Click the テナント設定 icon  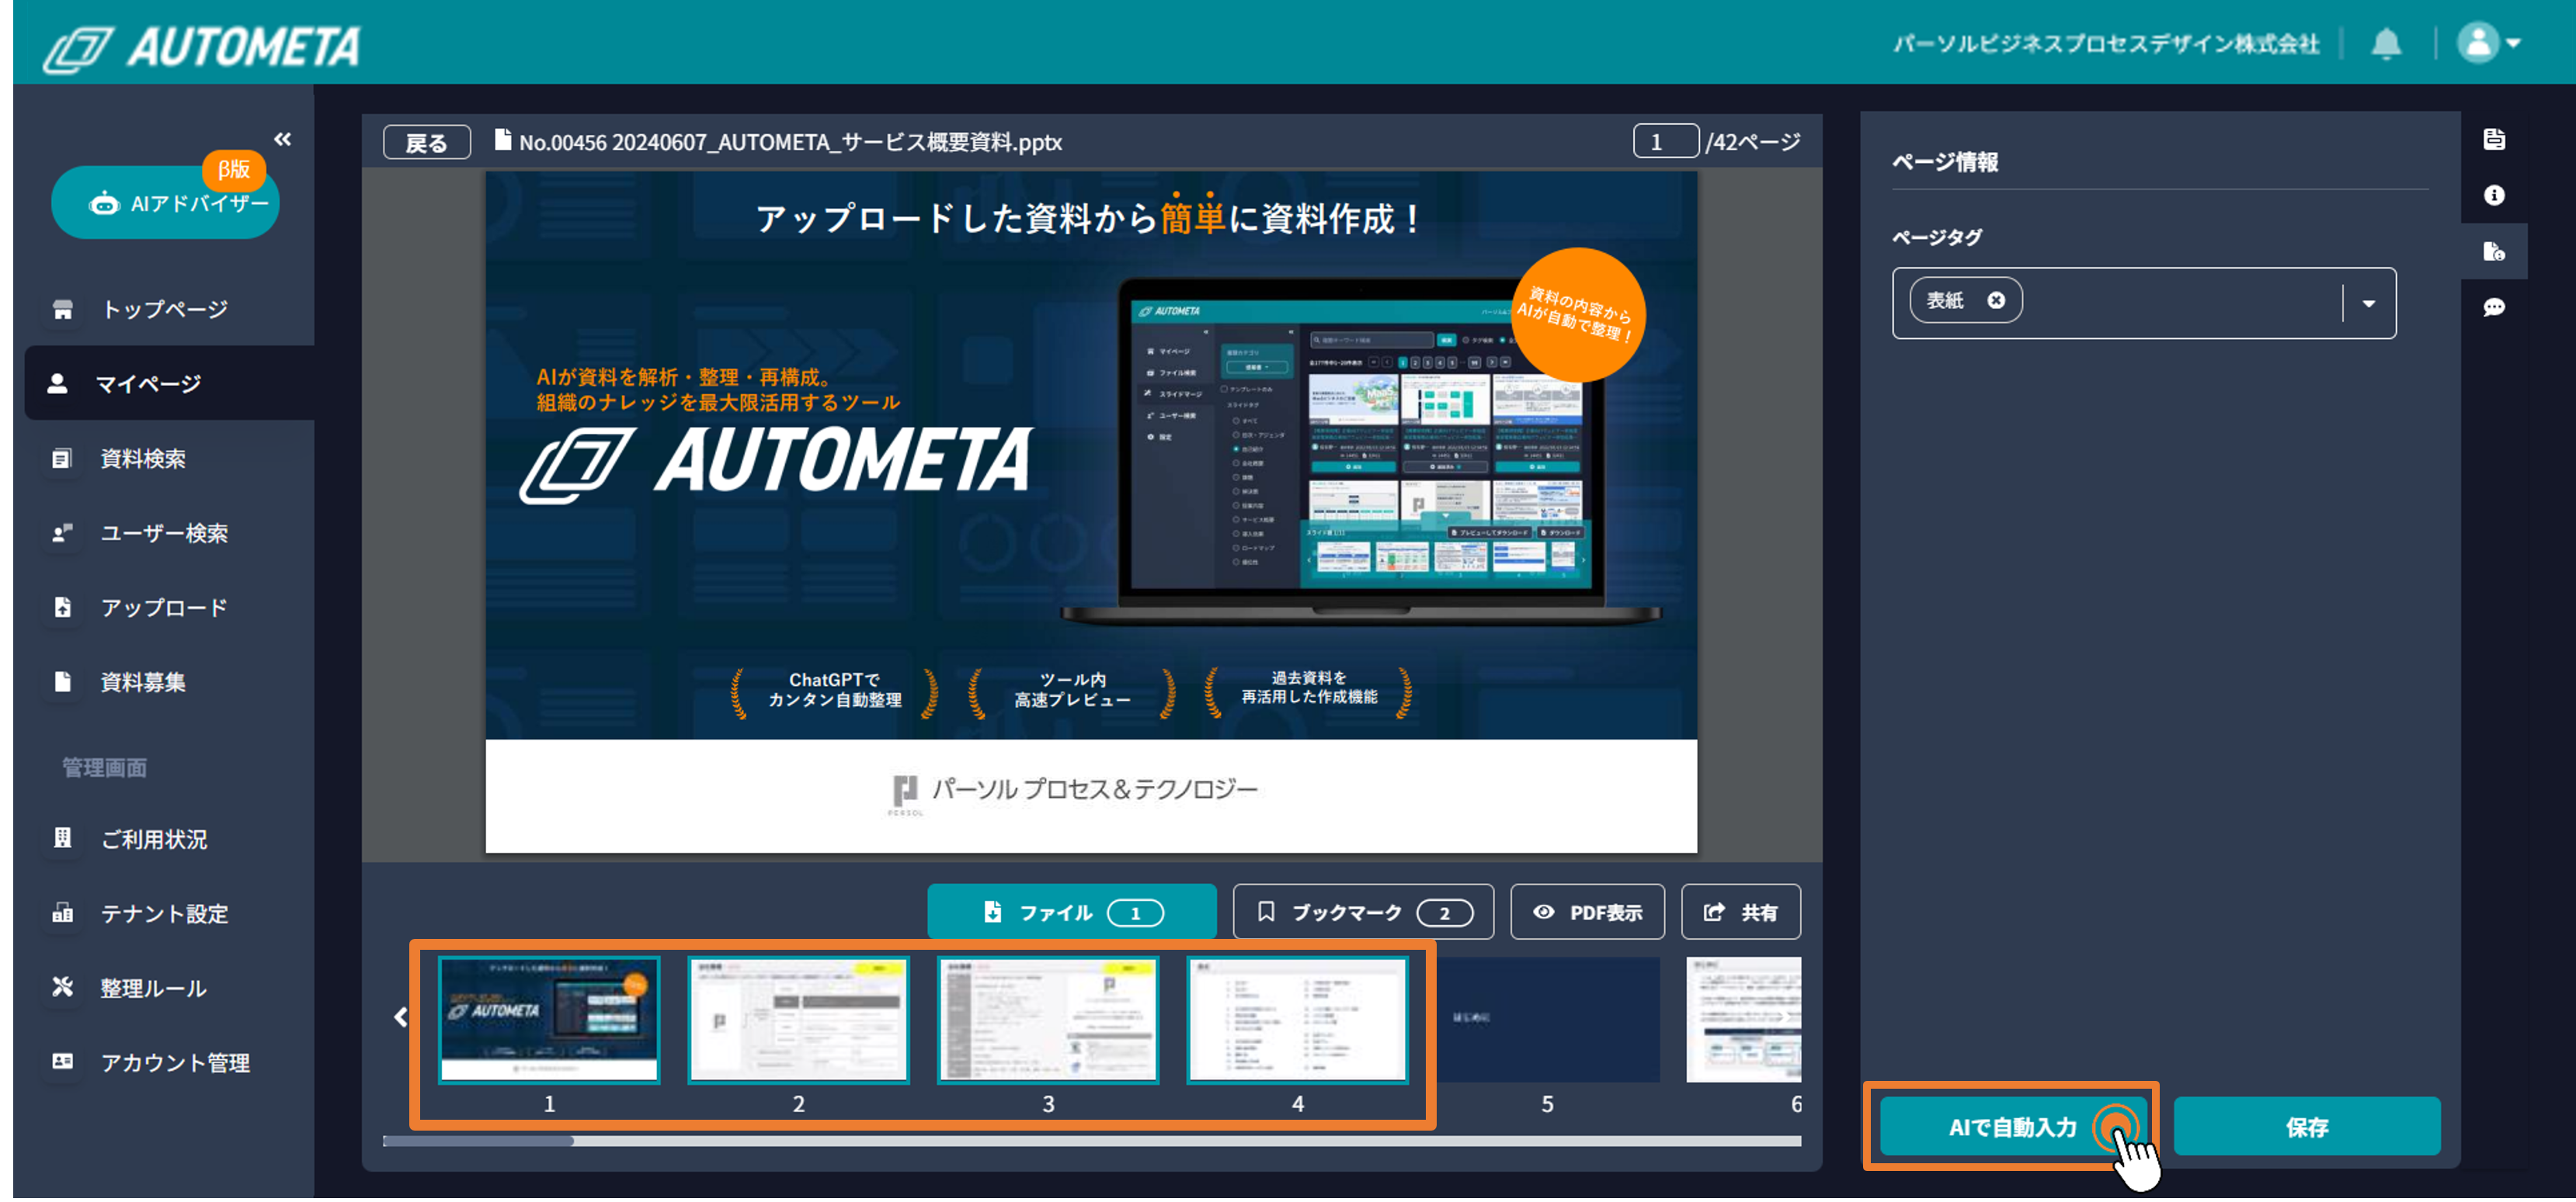pyautogui.click(x=62, y=913)
